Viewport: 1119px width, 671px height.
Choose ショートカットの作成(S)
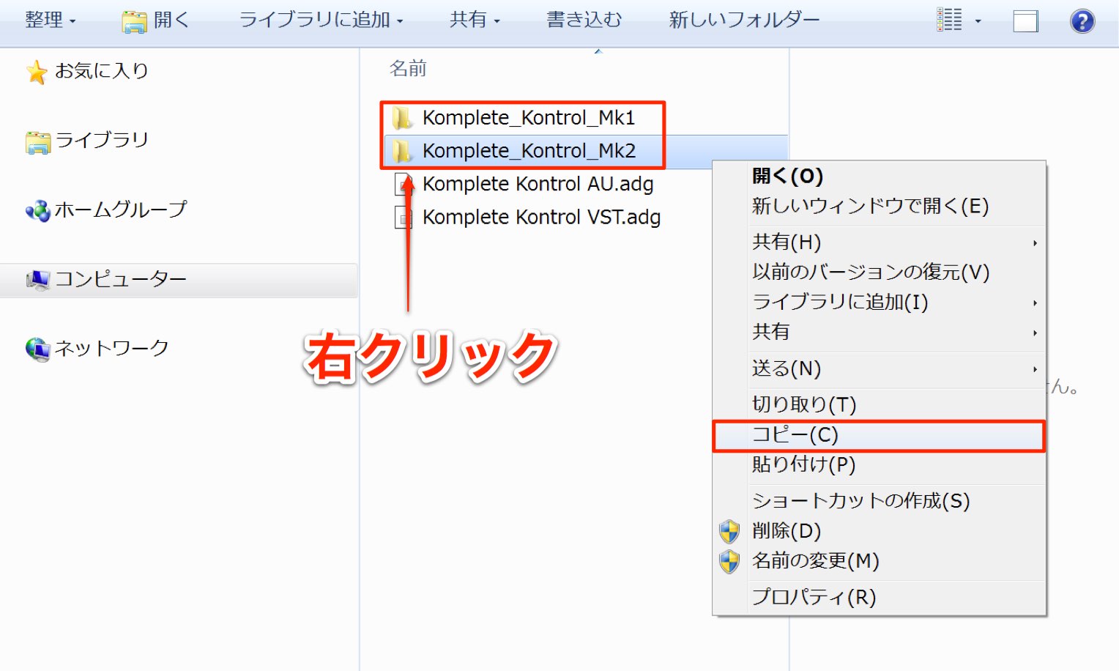879,501
